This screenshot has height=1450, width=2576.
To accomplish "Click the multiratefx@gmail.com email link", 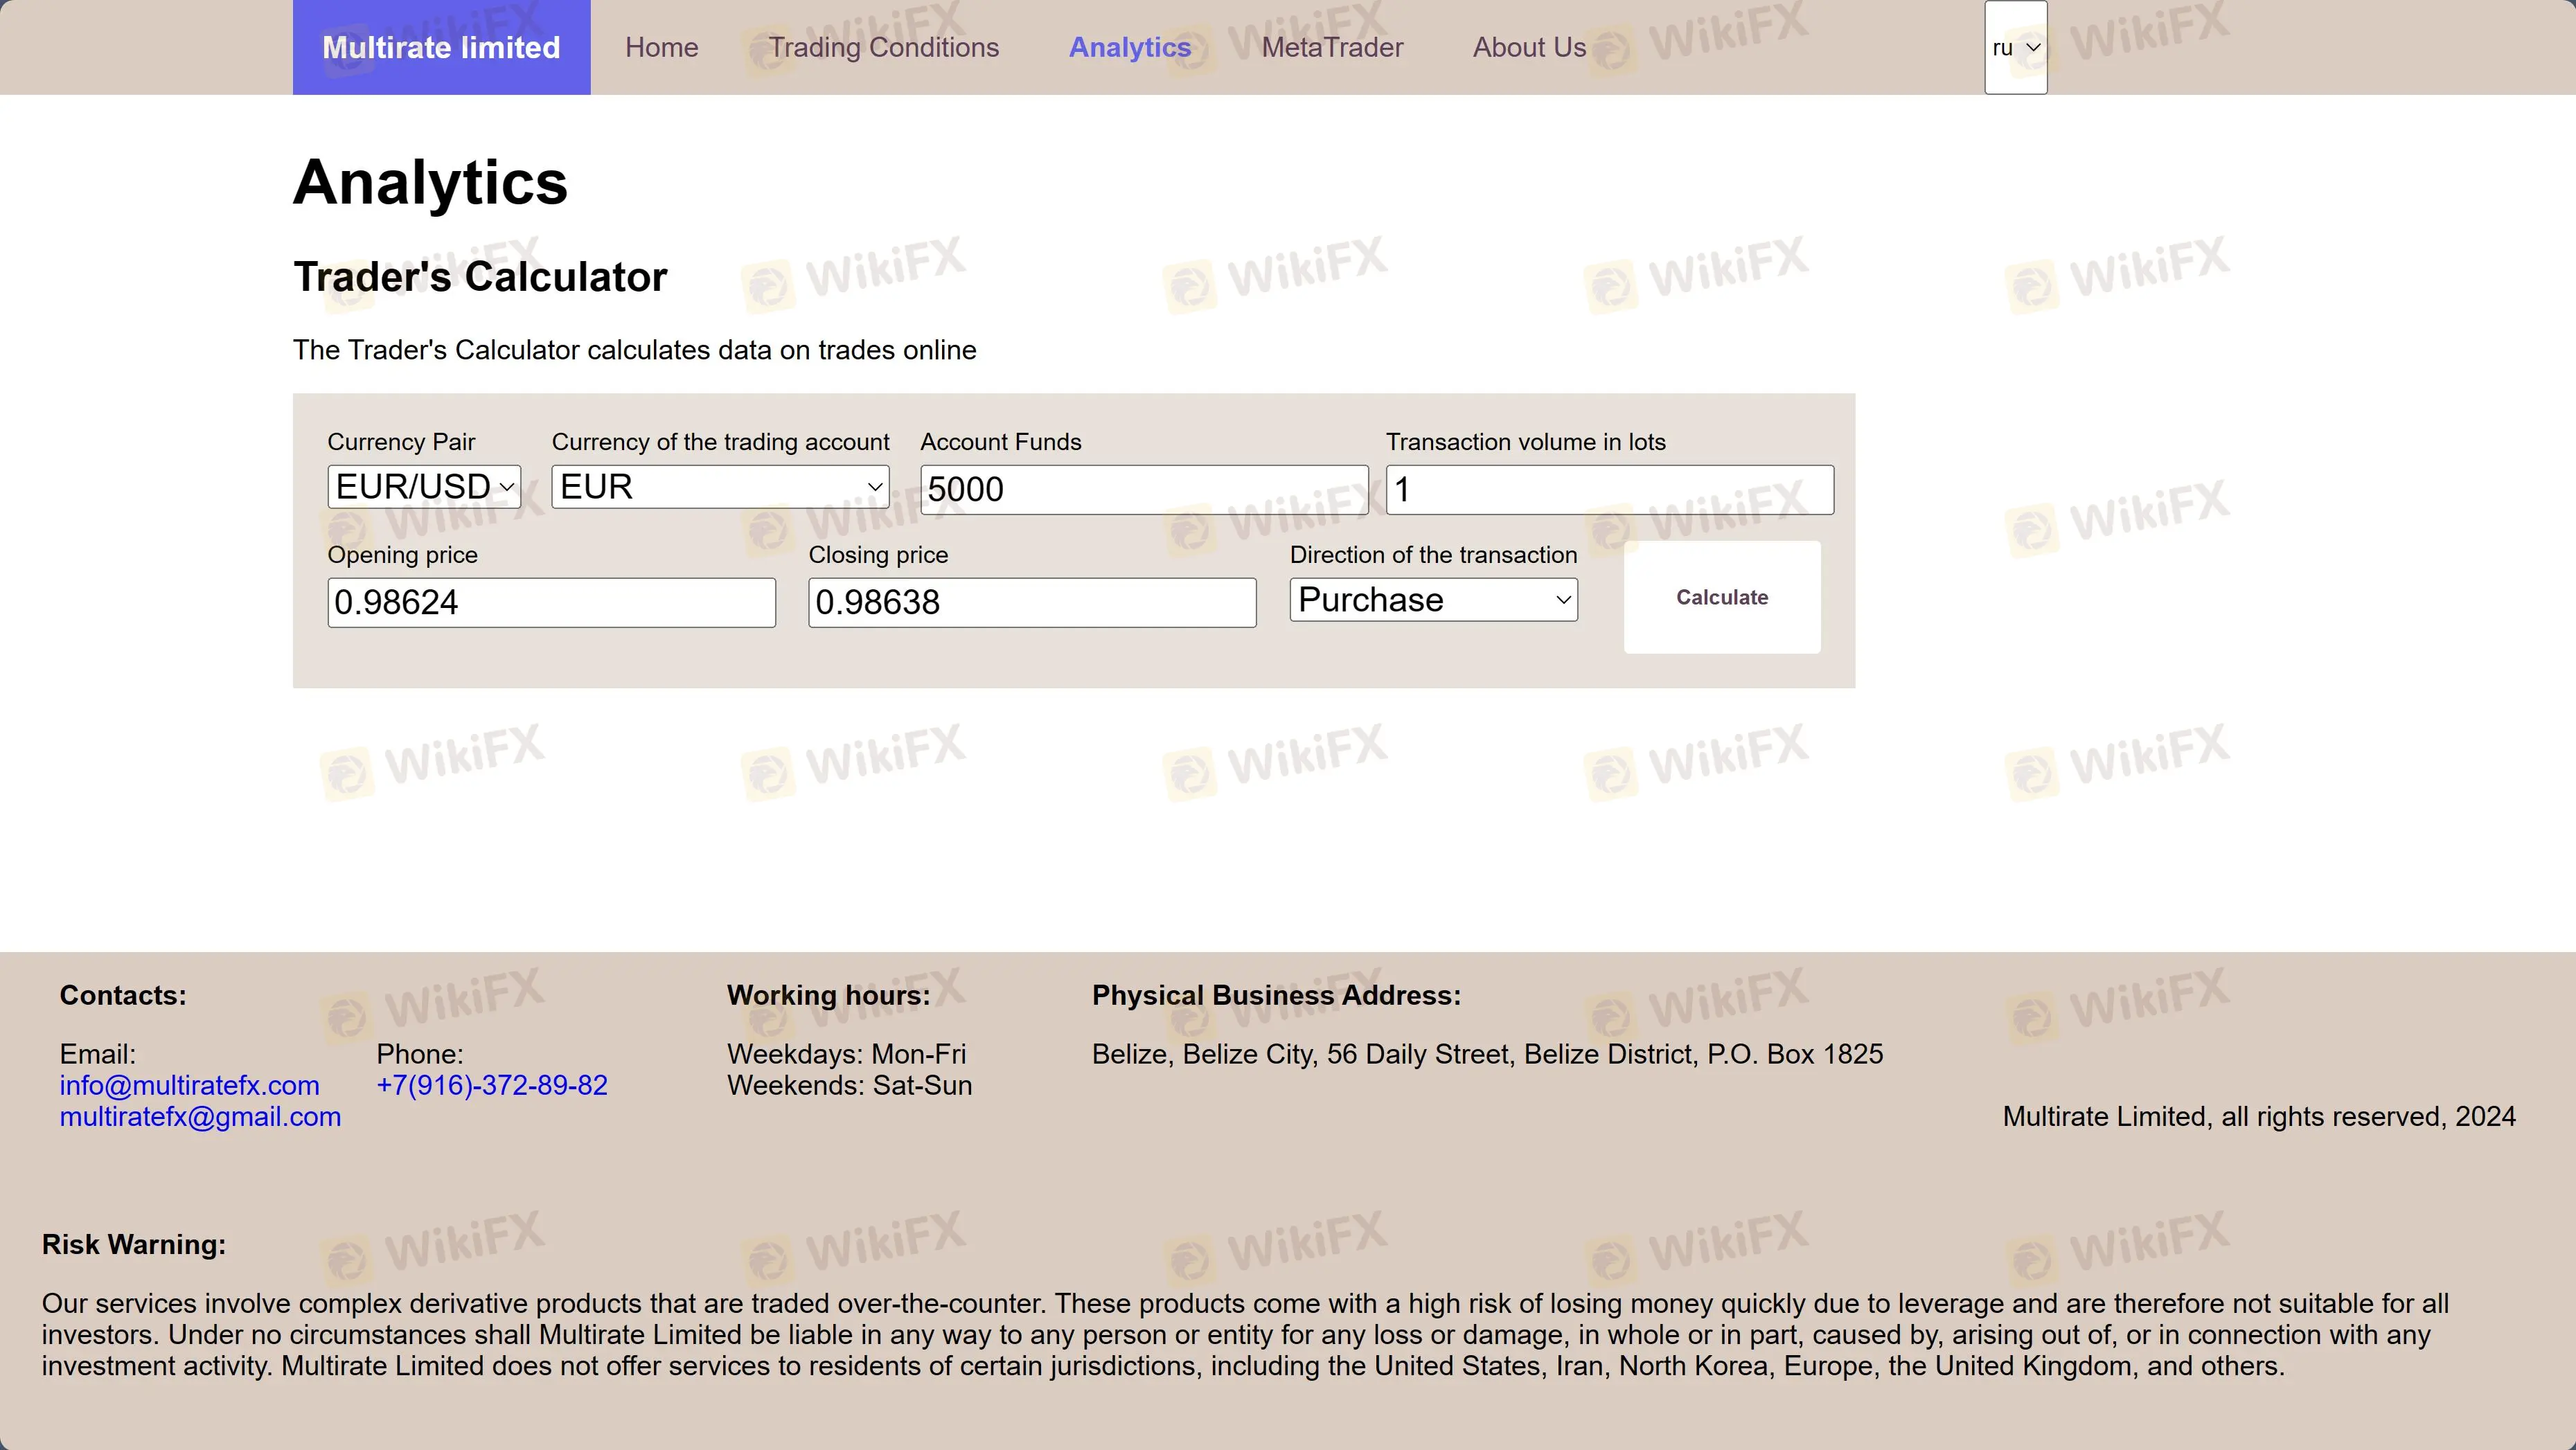I will click(200, 1117).
